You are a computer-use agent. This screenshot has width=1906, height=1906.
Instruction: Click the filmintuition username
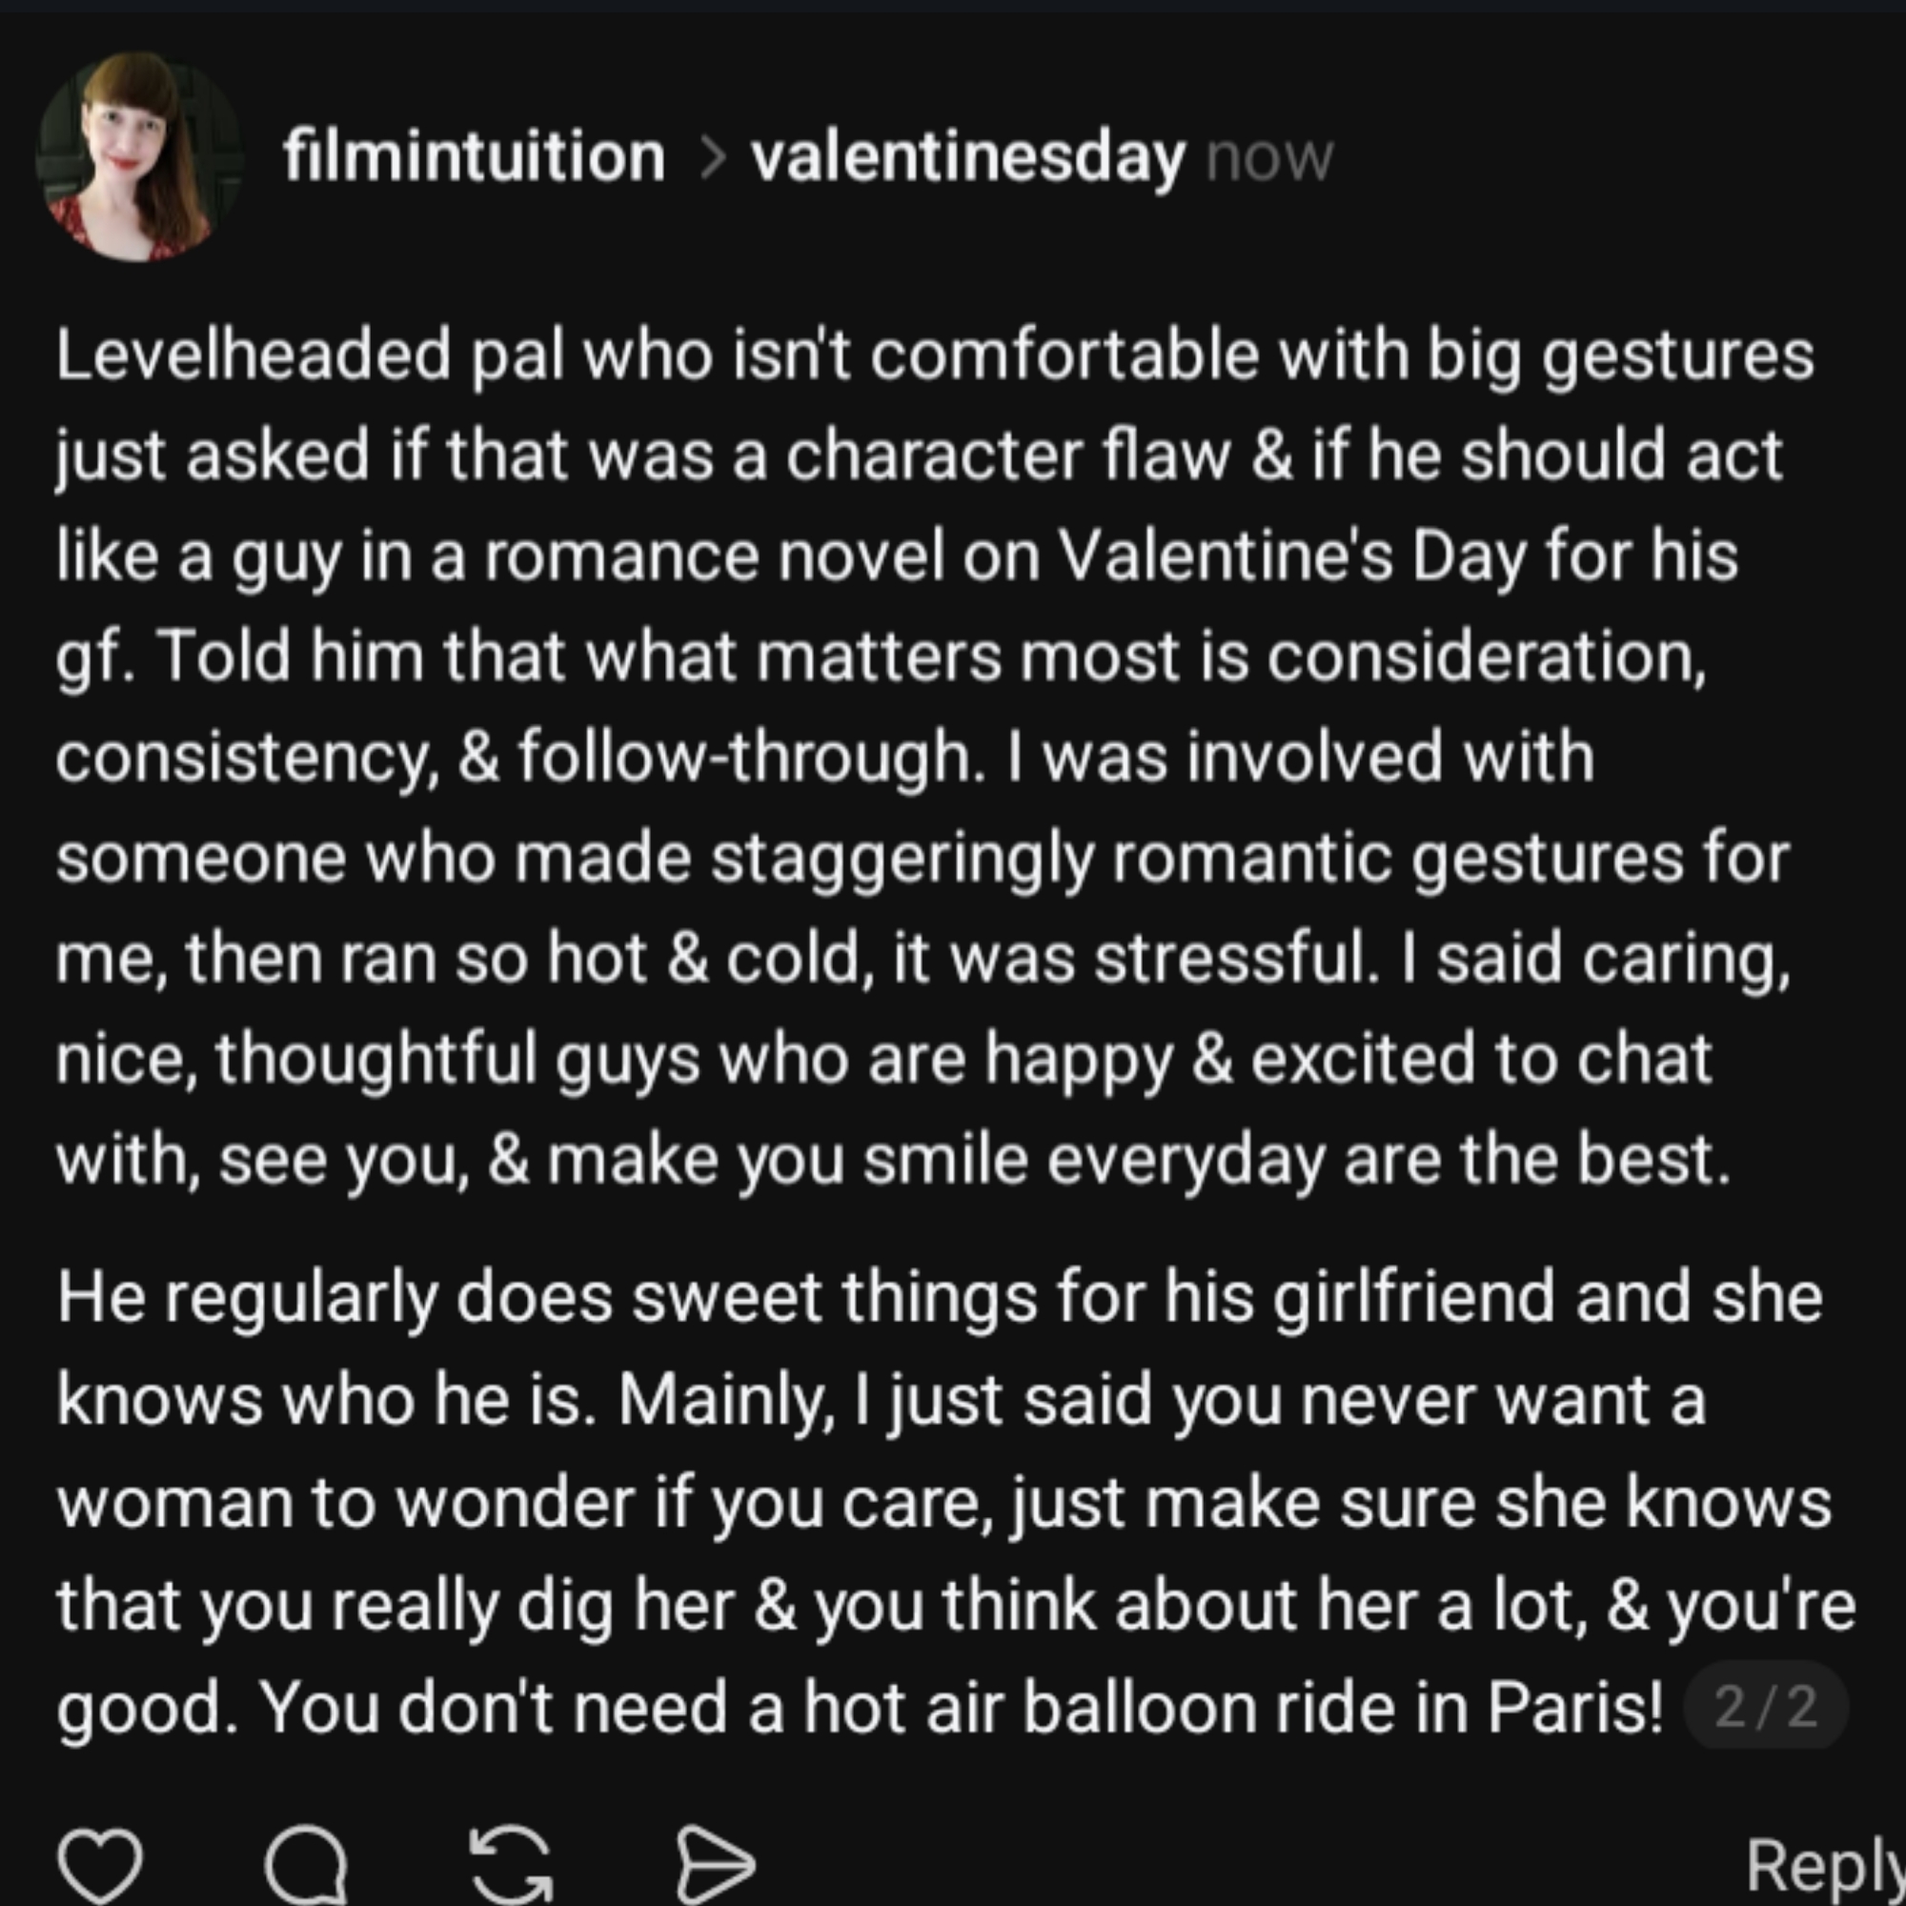point(474,158)
